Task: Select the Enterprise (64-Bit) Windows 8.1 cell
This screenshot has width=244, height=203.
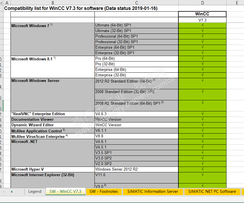Action: [x=136, y=70]
